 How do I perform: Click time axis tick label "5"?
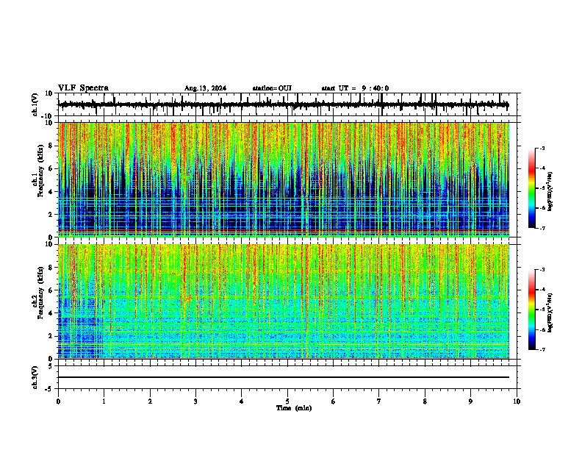coord(287,401)
